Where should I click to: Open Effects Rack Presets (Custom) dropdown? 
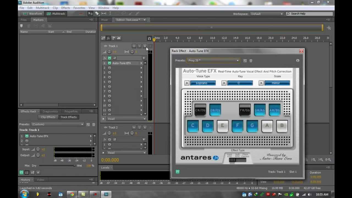(x=57, y=124)
